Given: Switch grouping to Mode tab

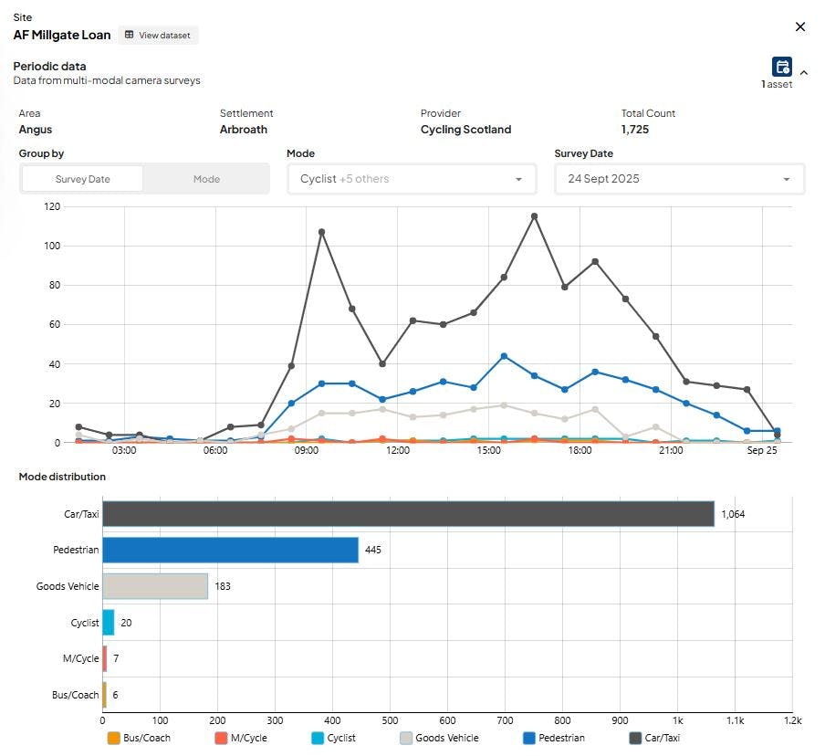Looking at the screenshot, I should click(206, 179).
